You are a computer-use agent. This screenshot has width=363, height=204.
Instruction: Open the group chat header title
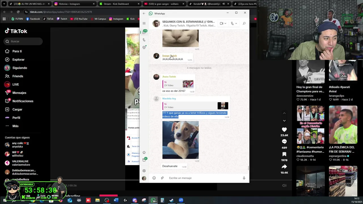pos(189,22)
